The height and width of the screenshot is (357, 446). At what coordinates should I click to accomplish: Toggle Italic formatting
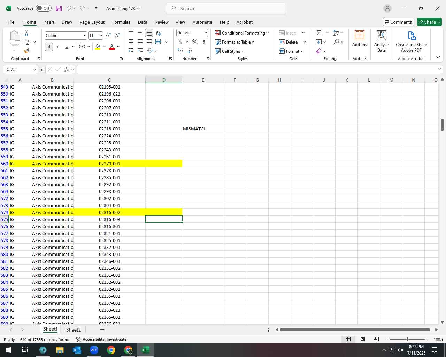[58, 47]
